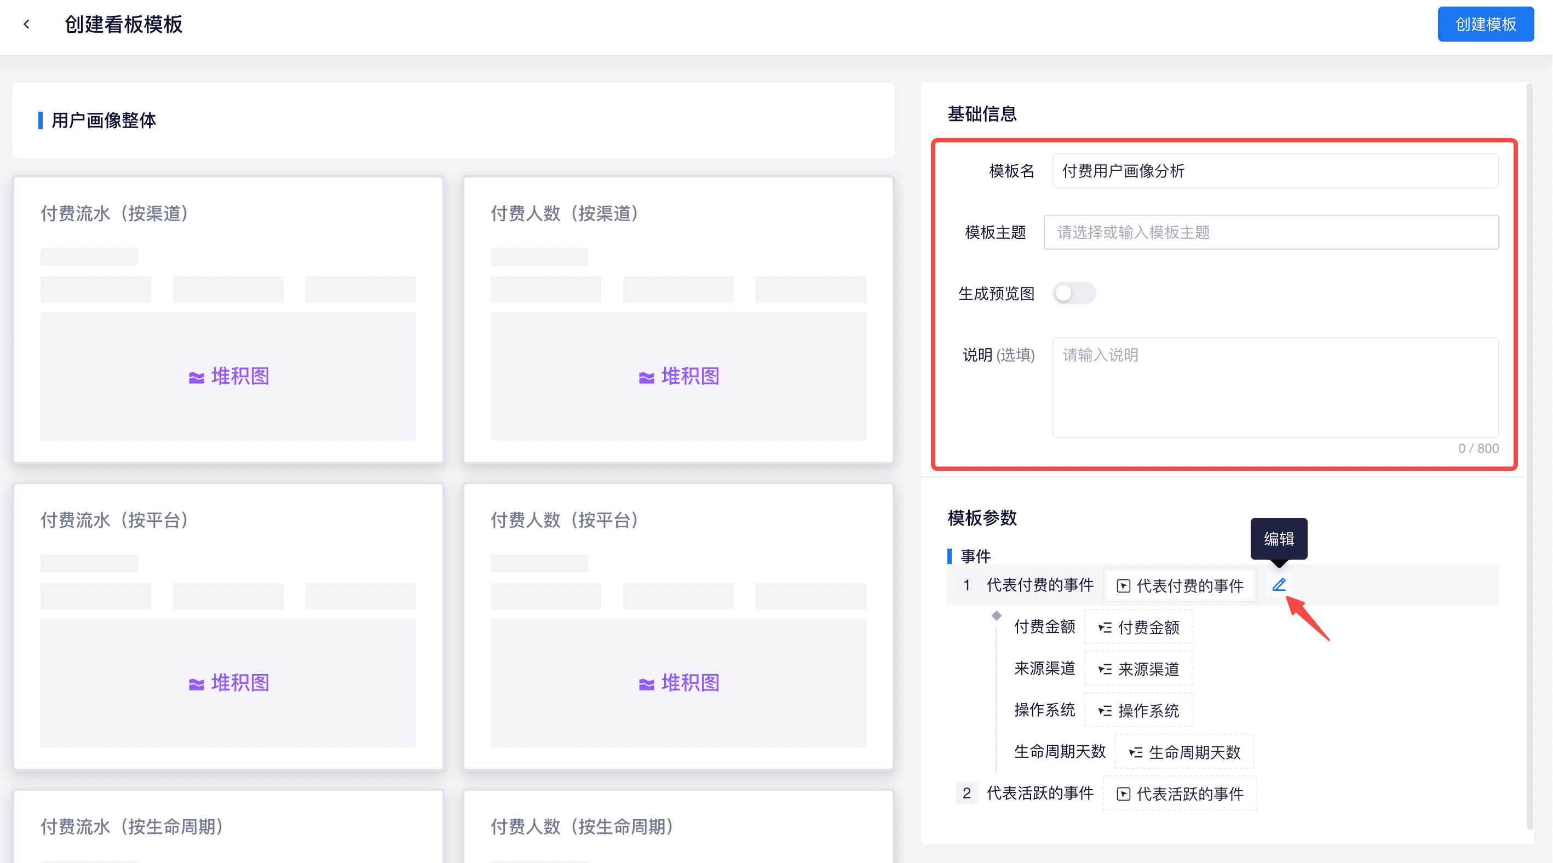Open the 模板主题 combo box

[x=1271, y=232]
